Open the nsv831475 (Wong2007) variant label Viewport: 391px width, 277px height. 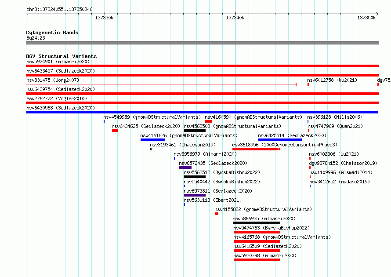coord(53,80)
